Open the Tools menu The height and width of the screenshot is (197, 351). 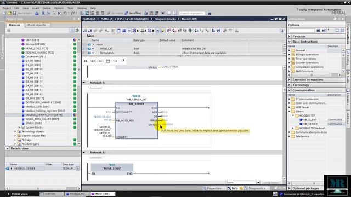pos(71,8)
